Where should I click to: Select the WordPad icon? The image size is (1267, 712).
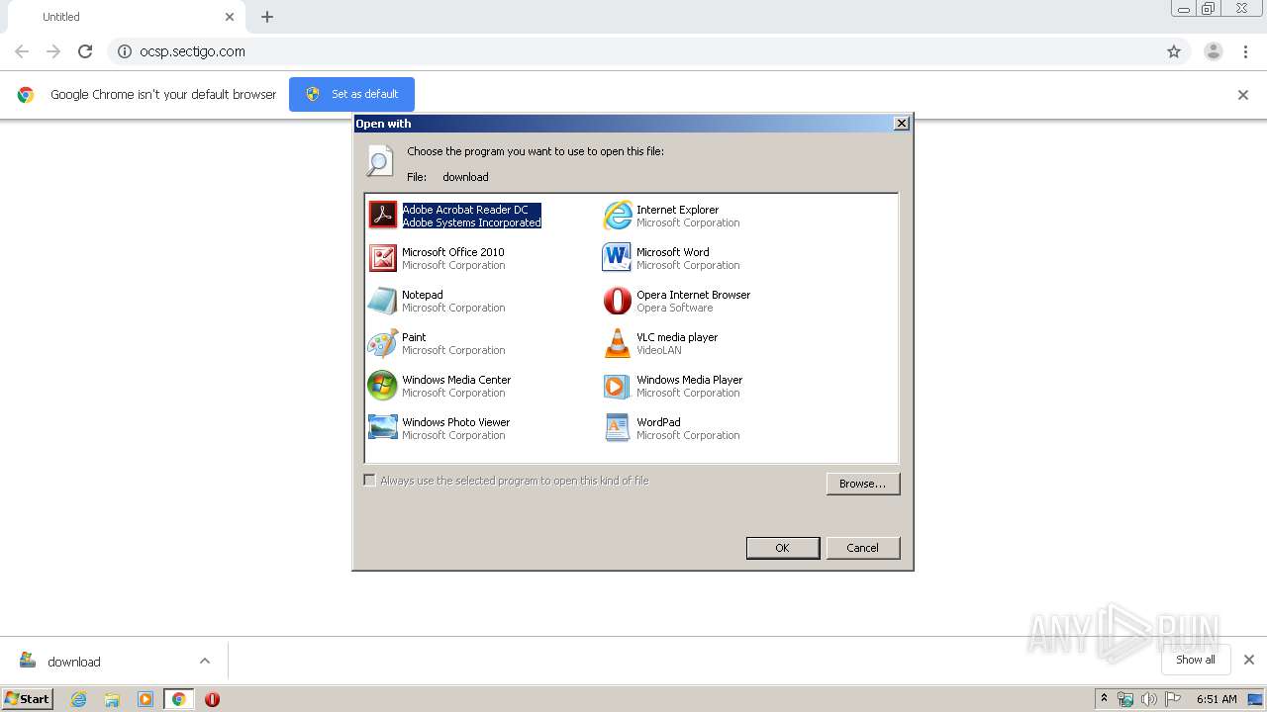617,428
